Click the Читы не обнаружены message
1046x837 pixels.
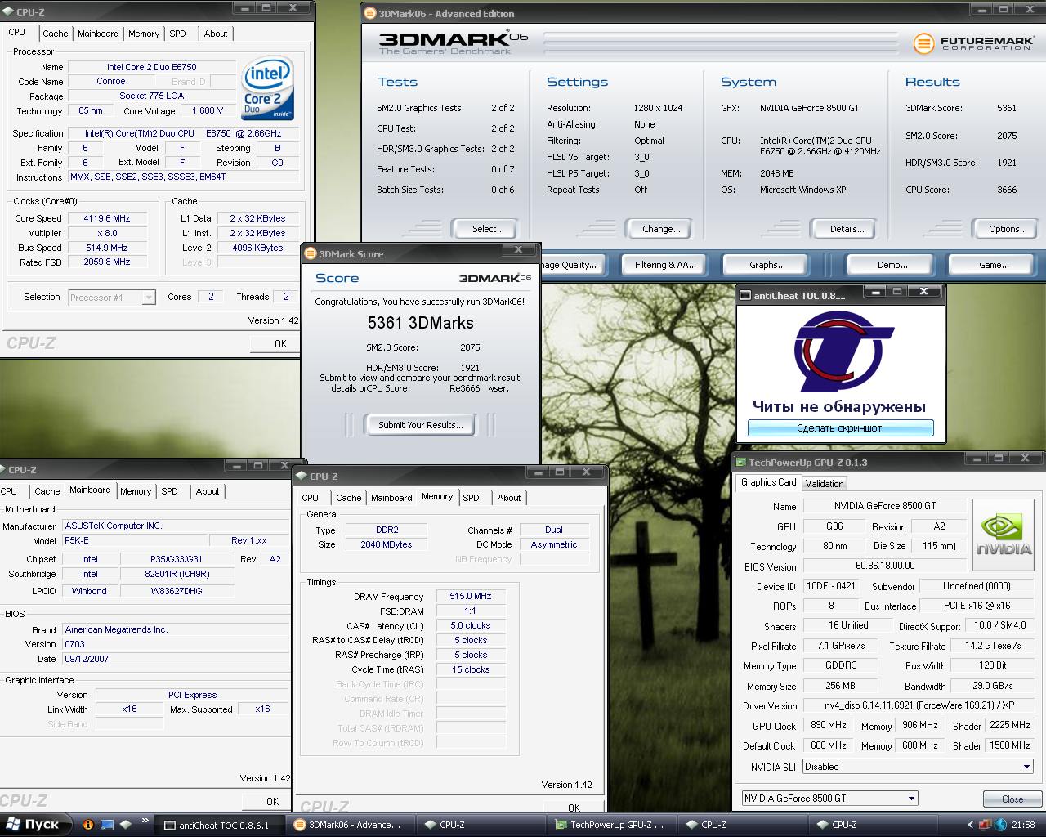[839, 407]
